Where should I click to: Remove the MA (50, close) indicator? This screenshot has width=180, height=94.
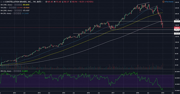point(20,13)
